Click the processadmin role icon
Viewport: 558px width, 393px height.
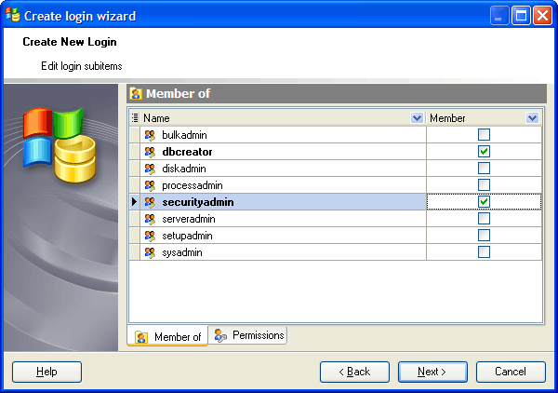pyautogui.click(x=150, y=185)
